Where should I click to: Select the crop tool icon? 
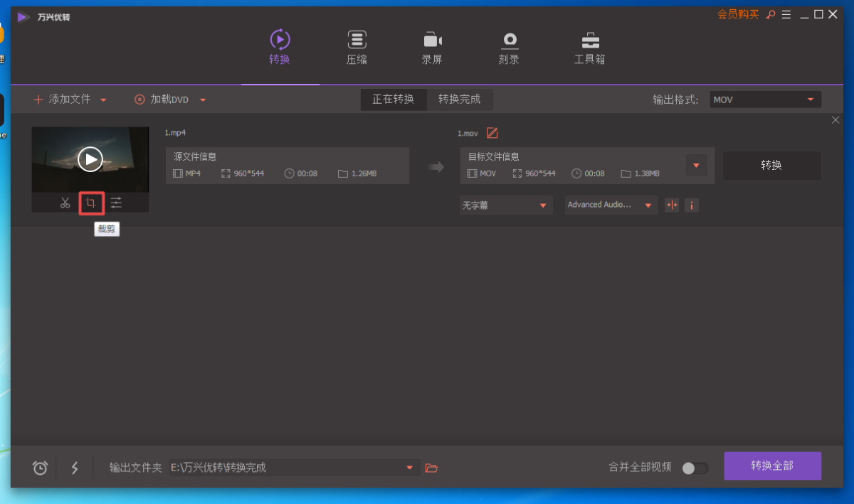tap(91, 203)
